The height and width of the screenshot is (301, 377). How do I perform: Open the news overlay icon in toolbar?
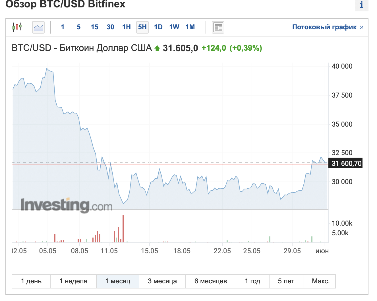pos(218,27)
